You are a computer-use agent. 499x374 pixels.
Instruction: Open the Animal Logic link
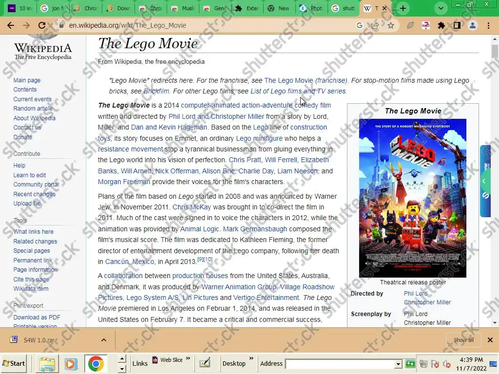point(199,229)
